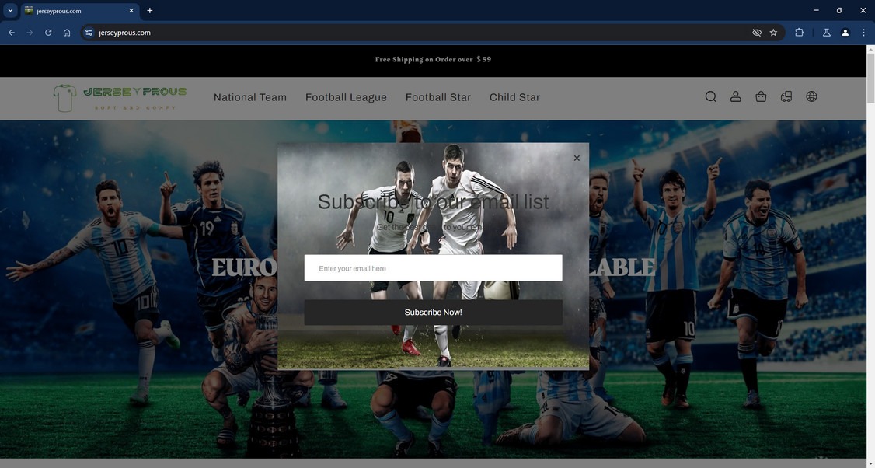Open Chrome Labs flask icon
The width and height of the screenshot is (875, 468).
[x=827, y=33]
